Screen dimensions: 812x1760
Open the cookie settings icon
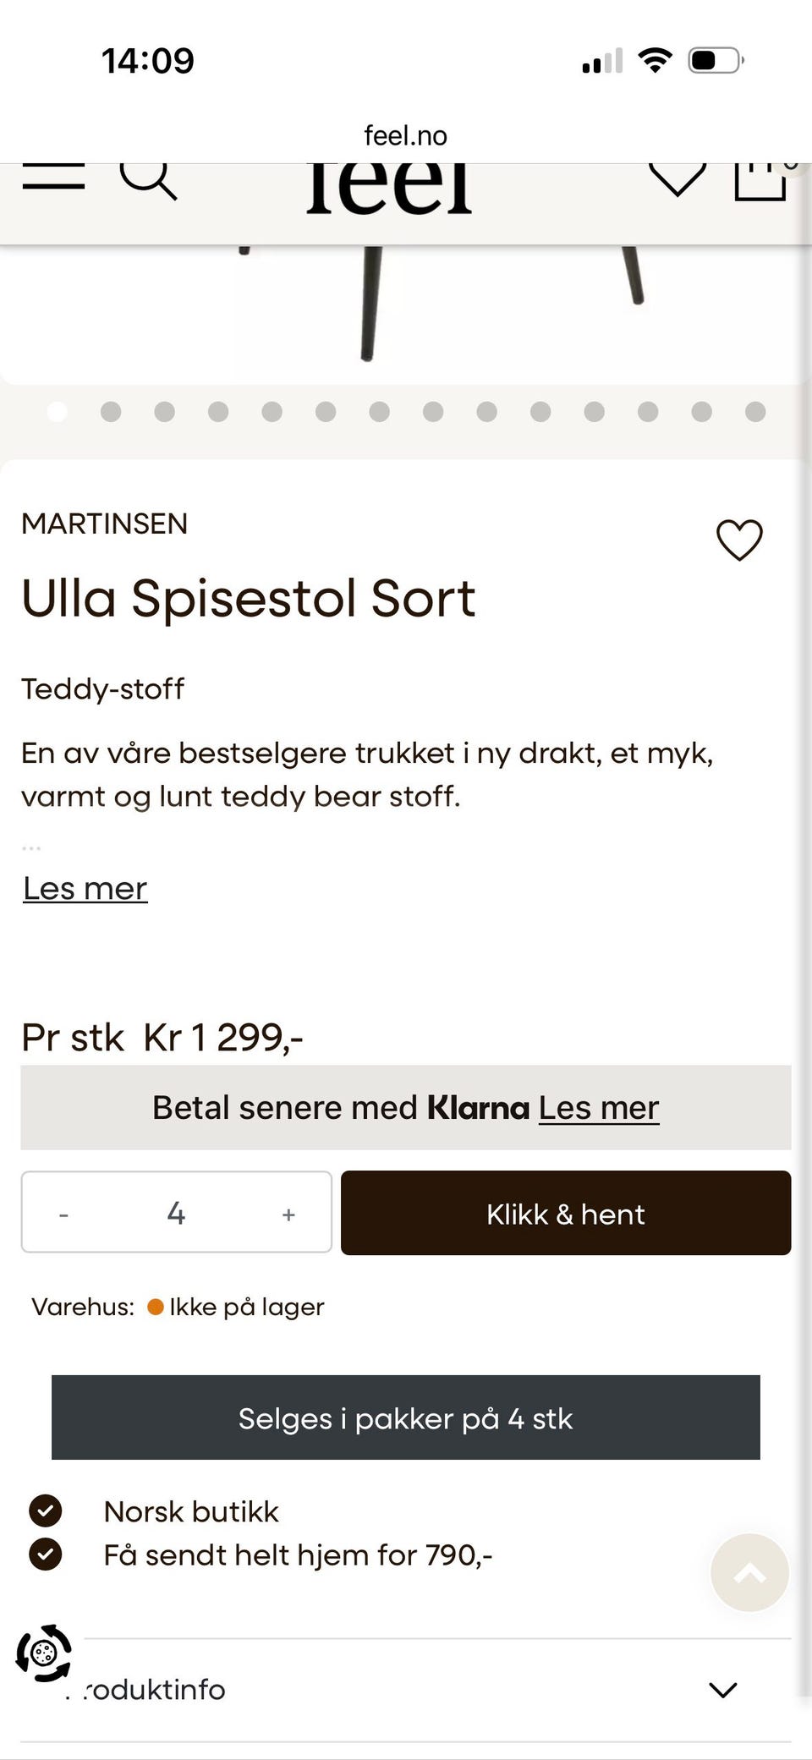(44, 1653)
